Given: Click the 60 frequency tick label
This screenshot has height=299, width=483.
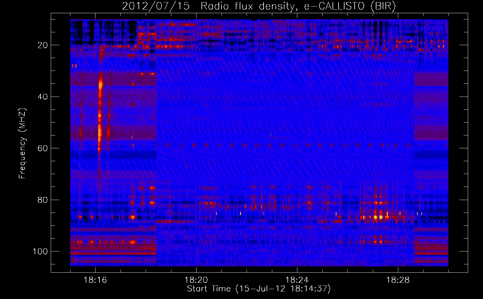Looking at the screenshot, I should click(43, 148).
